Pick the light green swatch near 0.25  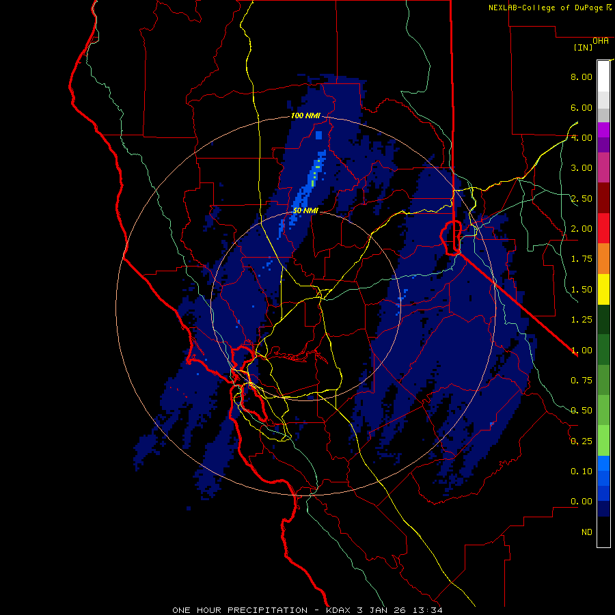pos(603,441)
